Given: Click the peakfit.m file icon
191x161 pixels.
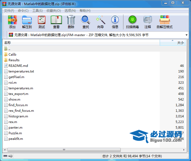Looking at the screenshot, I should pyautogui.click(x=6, y=139).
